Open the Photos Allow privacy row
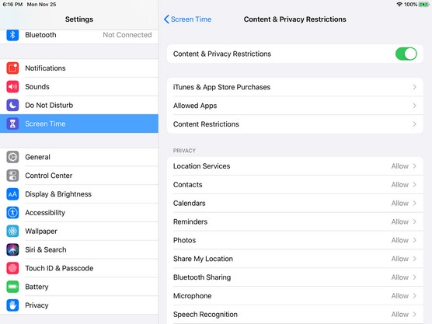 coord(294,240)
